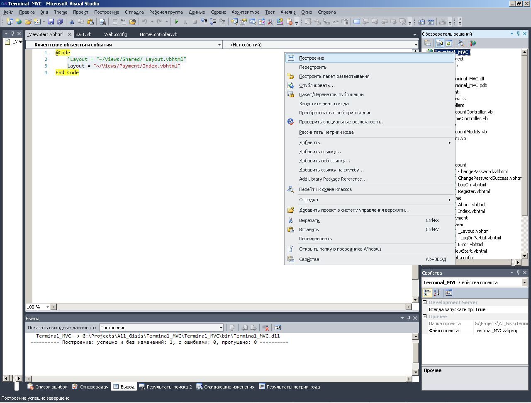Select Переименовать in the context menu
This screenshot has height=403, width=531.
pyautogui.click(x=370, y=239)
